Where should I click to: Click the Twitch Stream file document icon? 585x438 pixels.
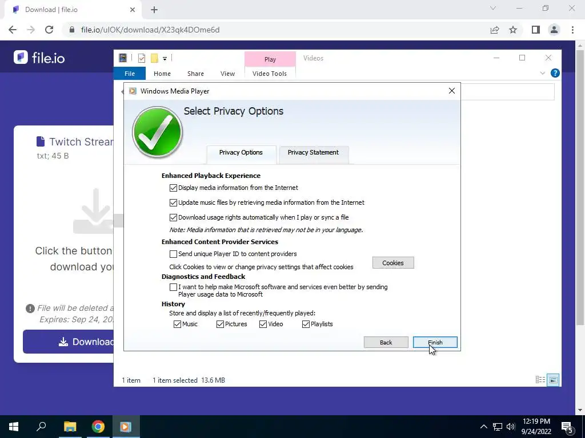pyautogui.click(x=41, y=141)
